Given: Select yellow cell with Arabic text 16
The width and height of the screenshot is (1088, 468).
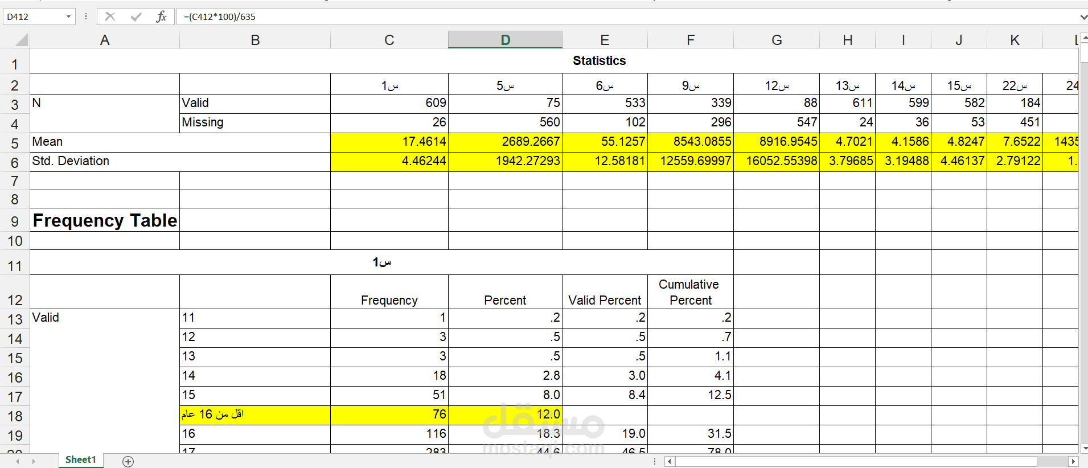Looking at the screenshot, I should coord(255,415).
